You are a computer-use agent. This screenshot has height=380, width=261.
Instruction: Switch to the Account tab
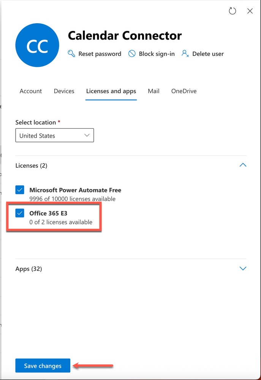click(31, 91)
